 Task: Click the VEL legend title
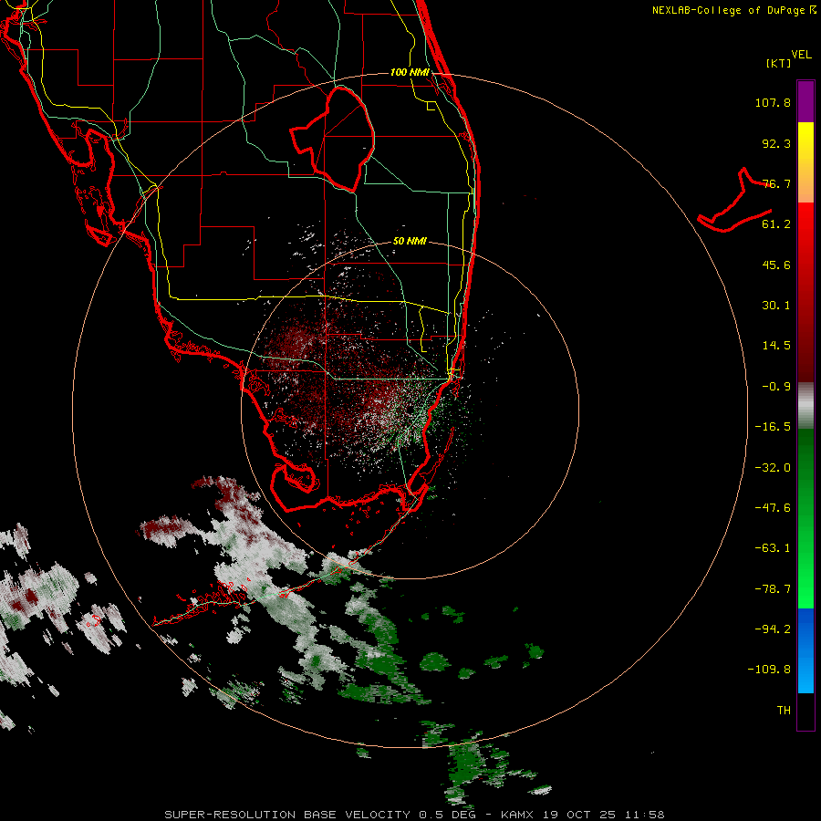click(x=801, y=55)
